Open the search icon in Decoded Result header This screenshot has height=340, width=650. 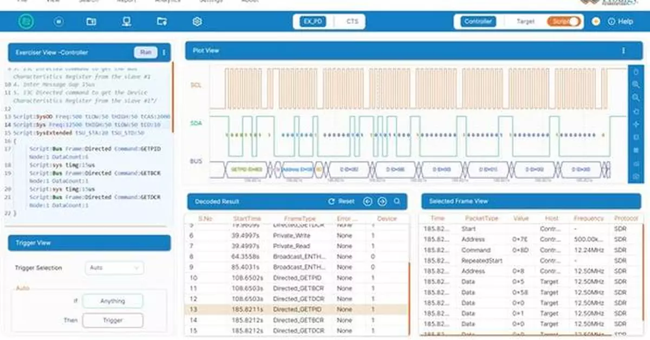pyautogui.click(x=398, y=201)
